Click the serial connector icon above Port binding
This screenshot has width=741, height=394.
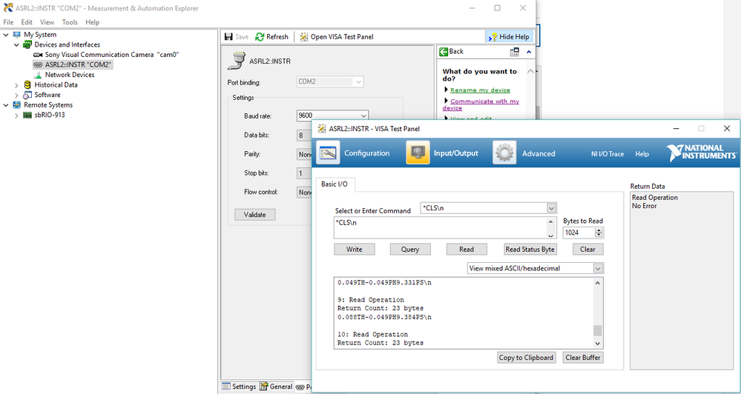(235, 61)
